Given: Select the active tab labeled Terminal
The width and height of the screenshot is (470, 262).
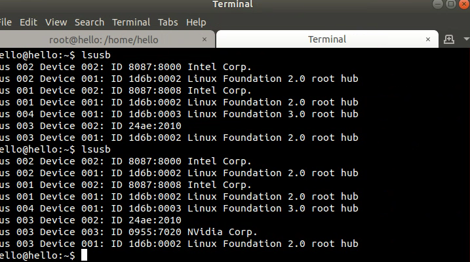Looking at the screenshot, I should point(327,39).
